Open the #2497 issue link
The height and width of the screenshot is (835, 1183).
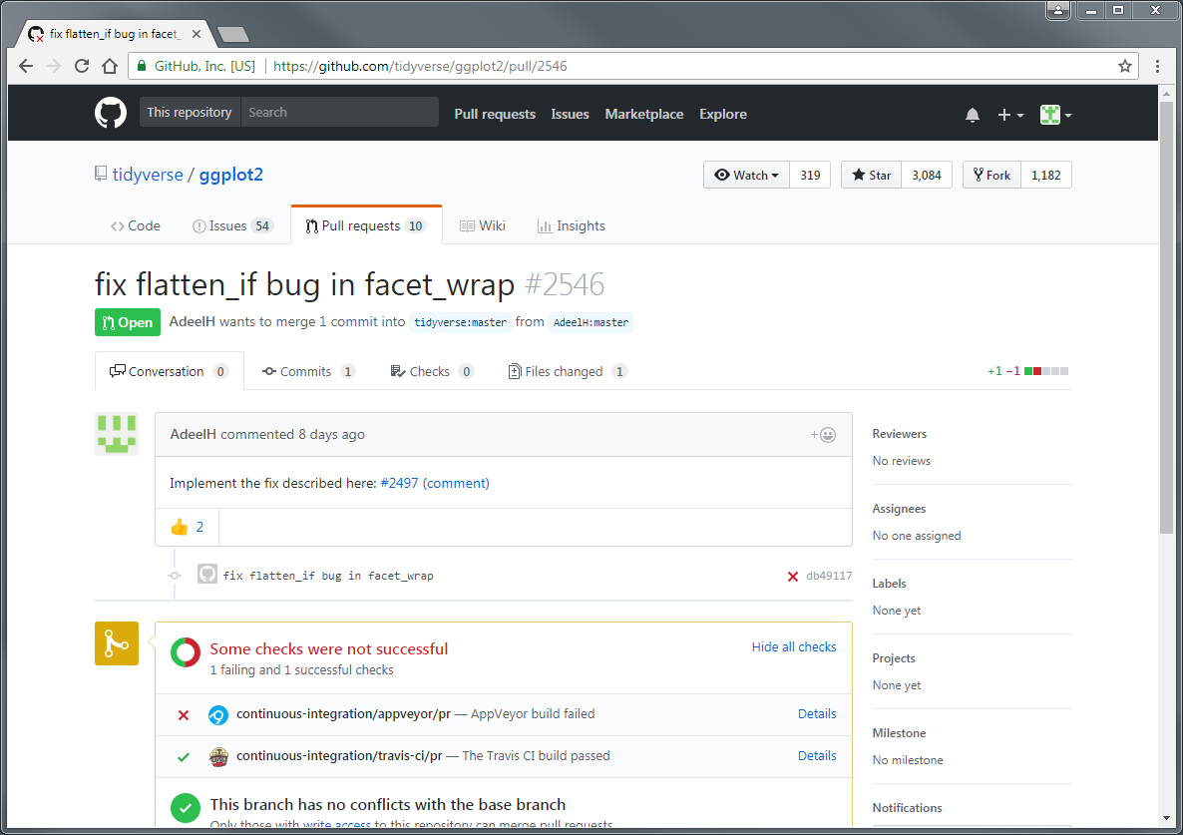tap(400, 484)
